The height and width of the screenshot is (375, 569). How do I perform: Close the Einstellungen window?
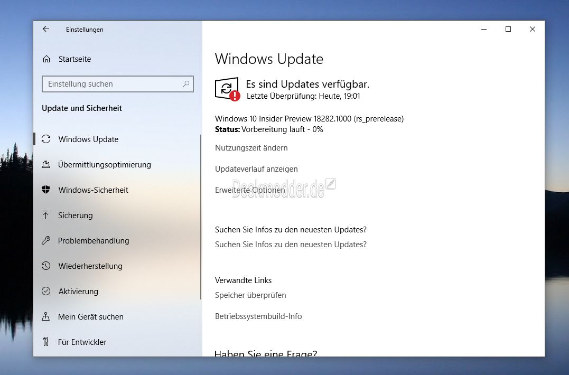tap(533, 29)
